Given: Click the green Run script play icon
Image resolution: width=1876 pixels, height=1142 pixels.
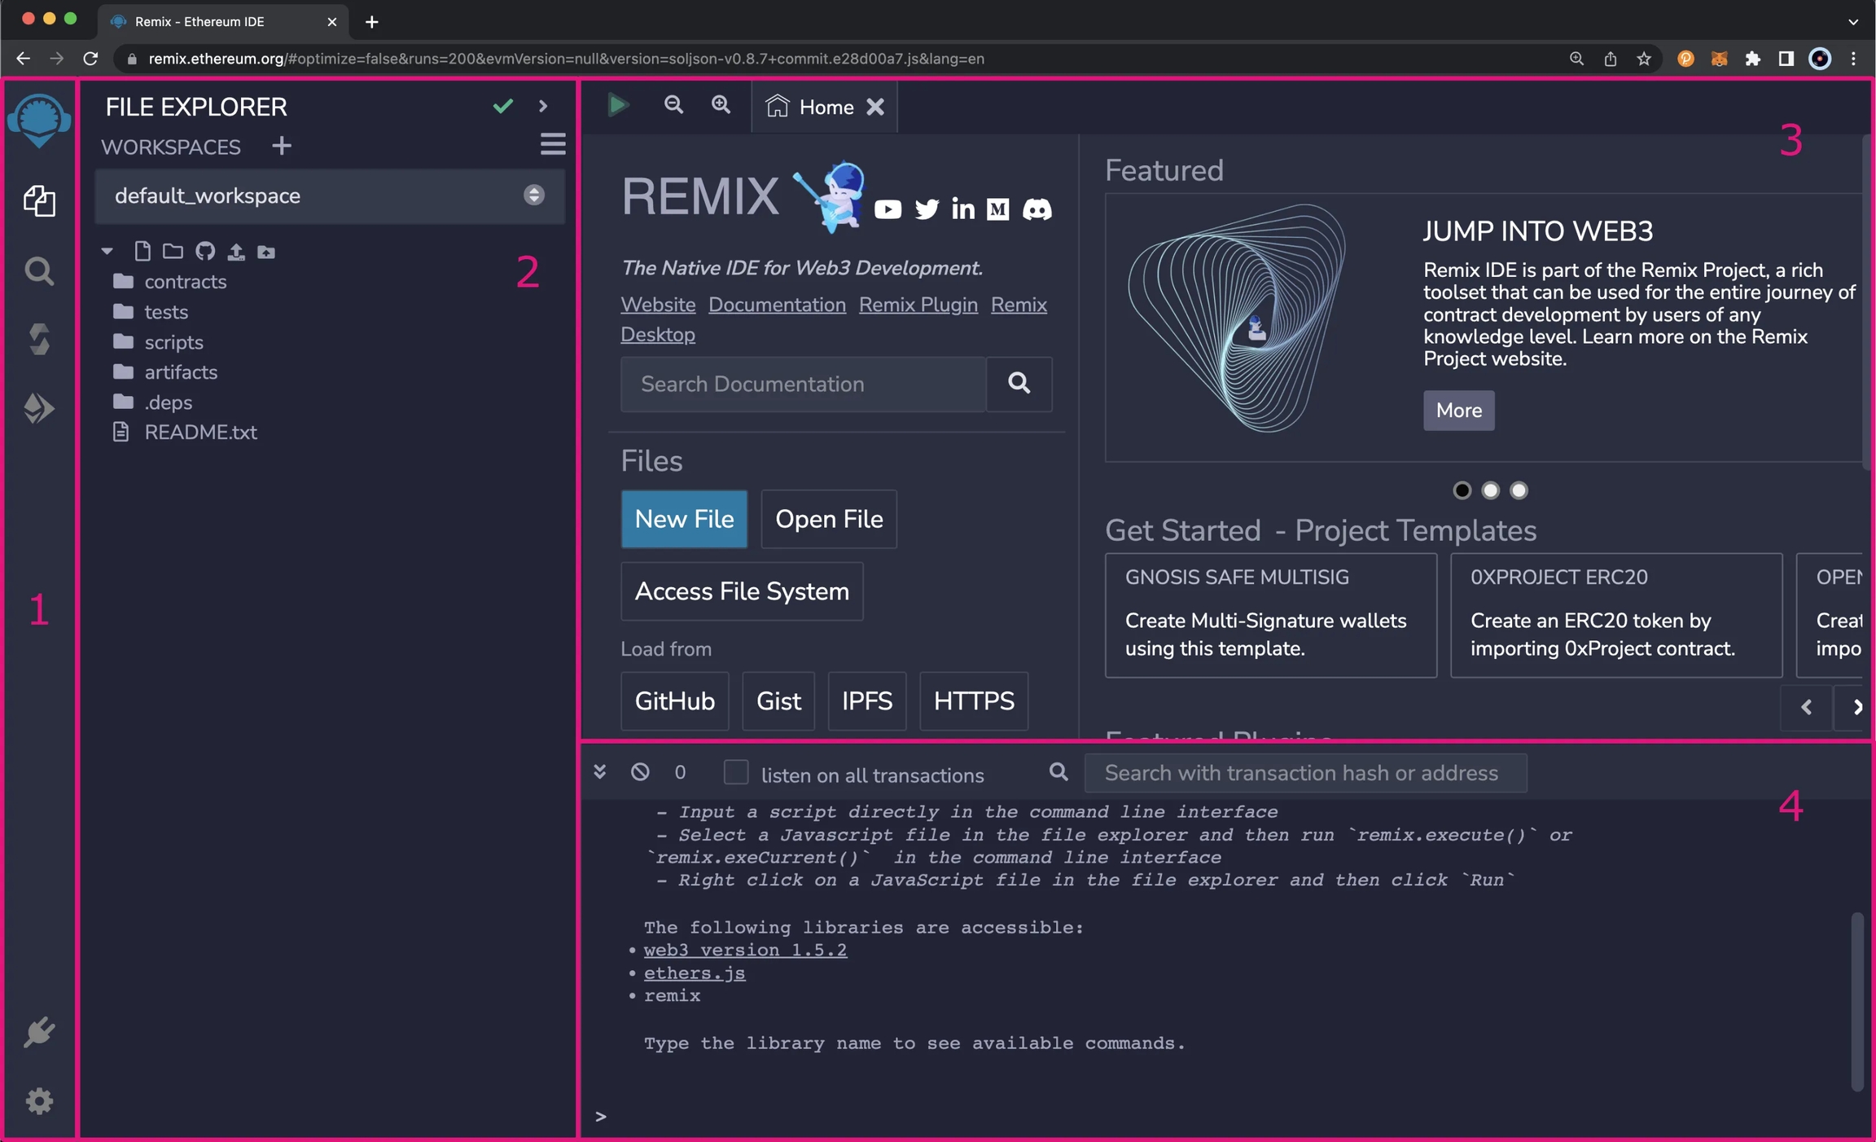Looking at the screenshot, I should [x=618, y=105].
